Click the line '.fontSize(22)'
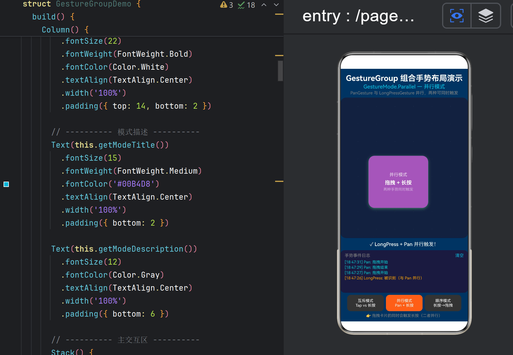 tap(91, 41)
